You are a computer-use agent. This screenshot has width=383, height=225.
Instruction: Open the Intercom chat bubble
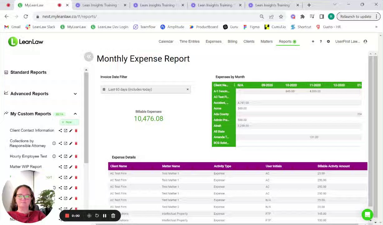[367, 215]
